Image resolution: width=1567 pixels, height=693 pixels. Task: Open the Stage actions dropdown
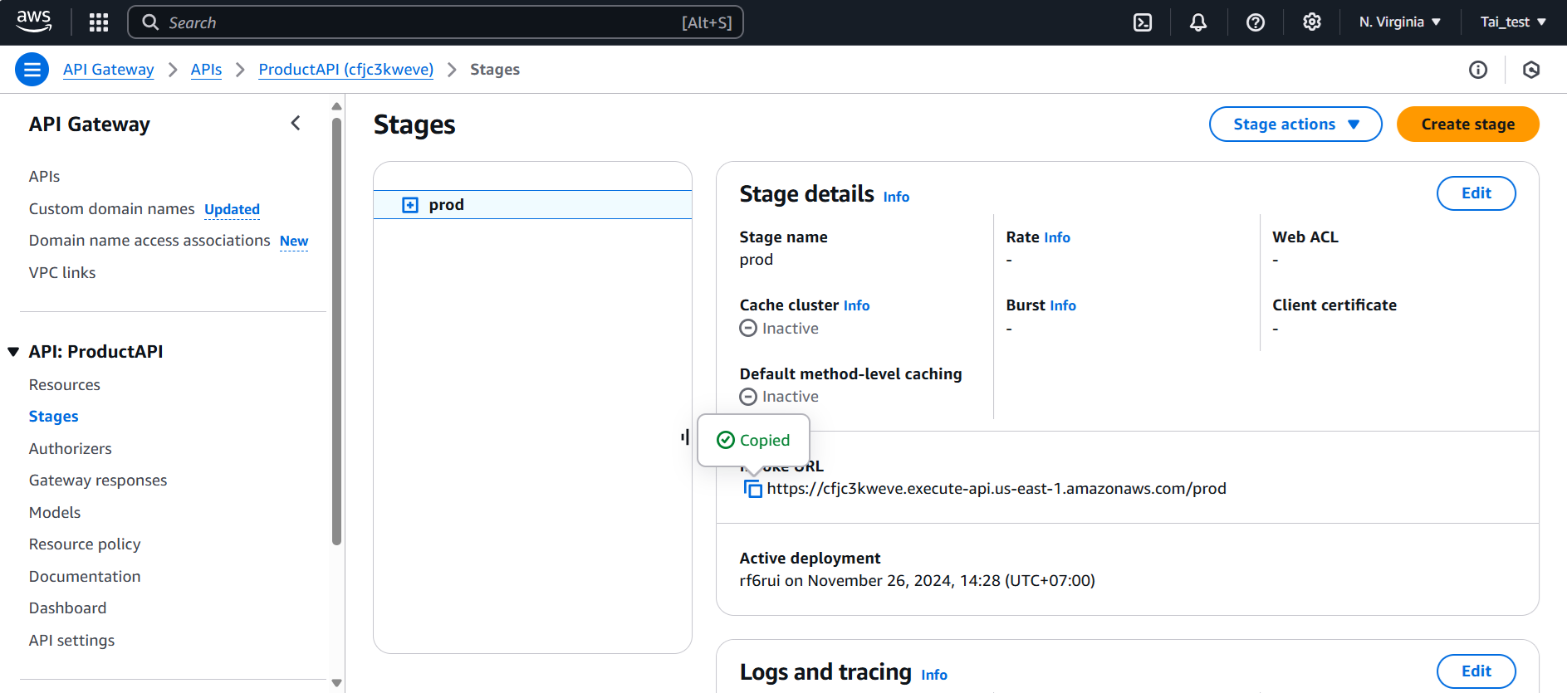point(1295,124)
